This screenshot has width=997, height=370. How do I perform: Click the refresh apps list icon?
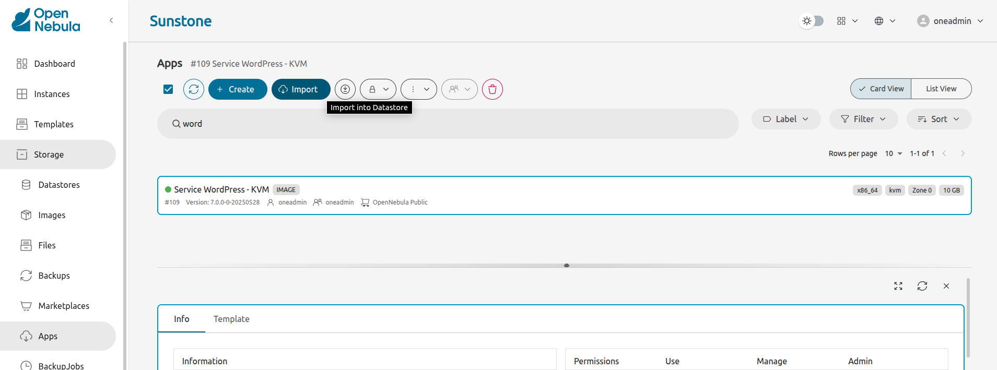[193, 89]
